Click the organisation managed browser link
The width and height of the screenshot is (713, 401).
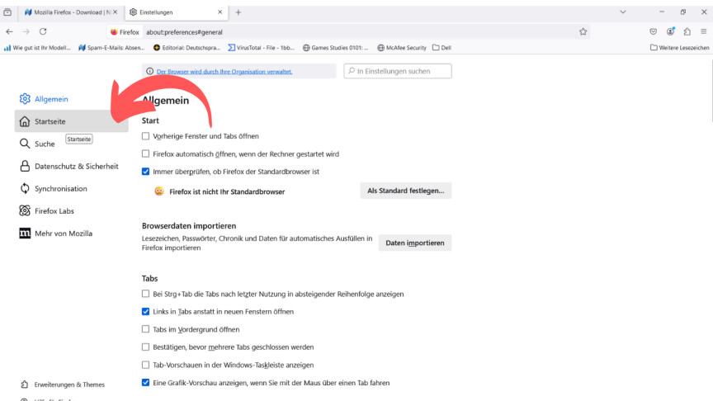pyautogui.click(x=224, y=72)
